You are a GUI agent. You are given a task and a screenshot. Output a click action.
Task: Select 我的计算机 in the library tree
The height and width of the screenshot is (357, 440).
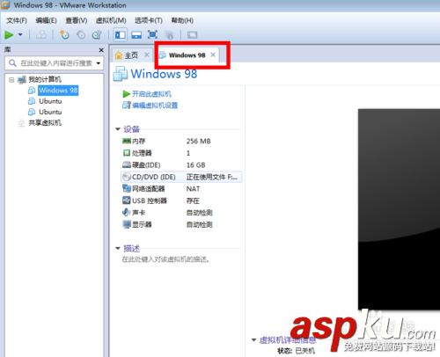[45, 79]
